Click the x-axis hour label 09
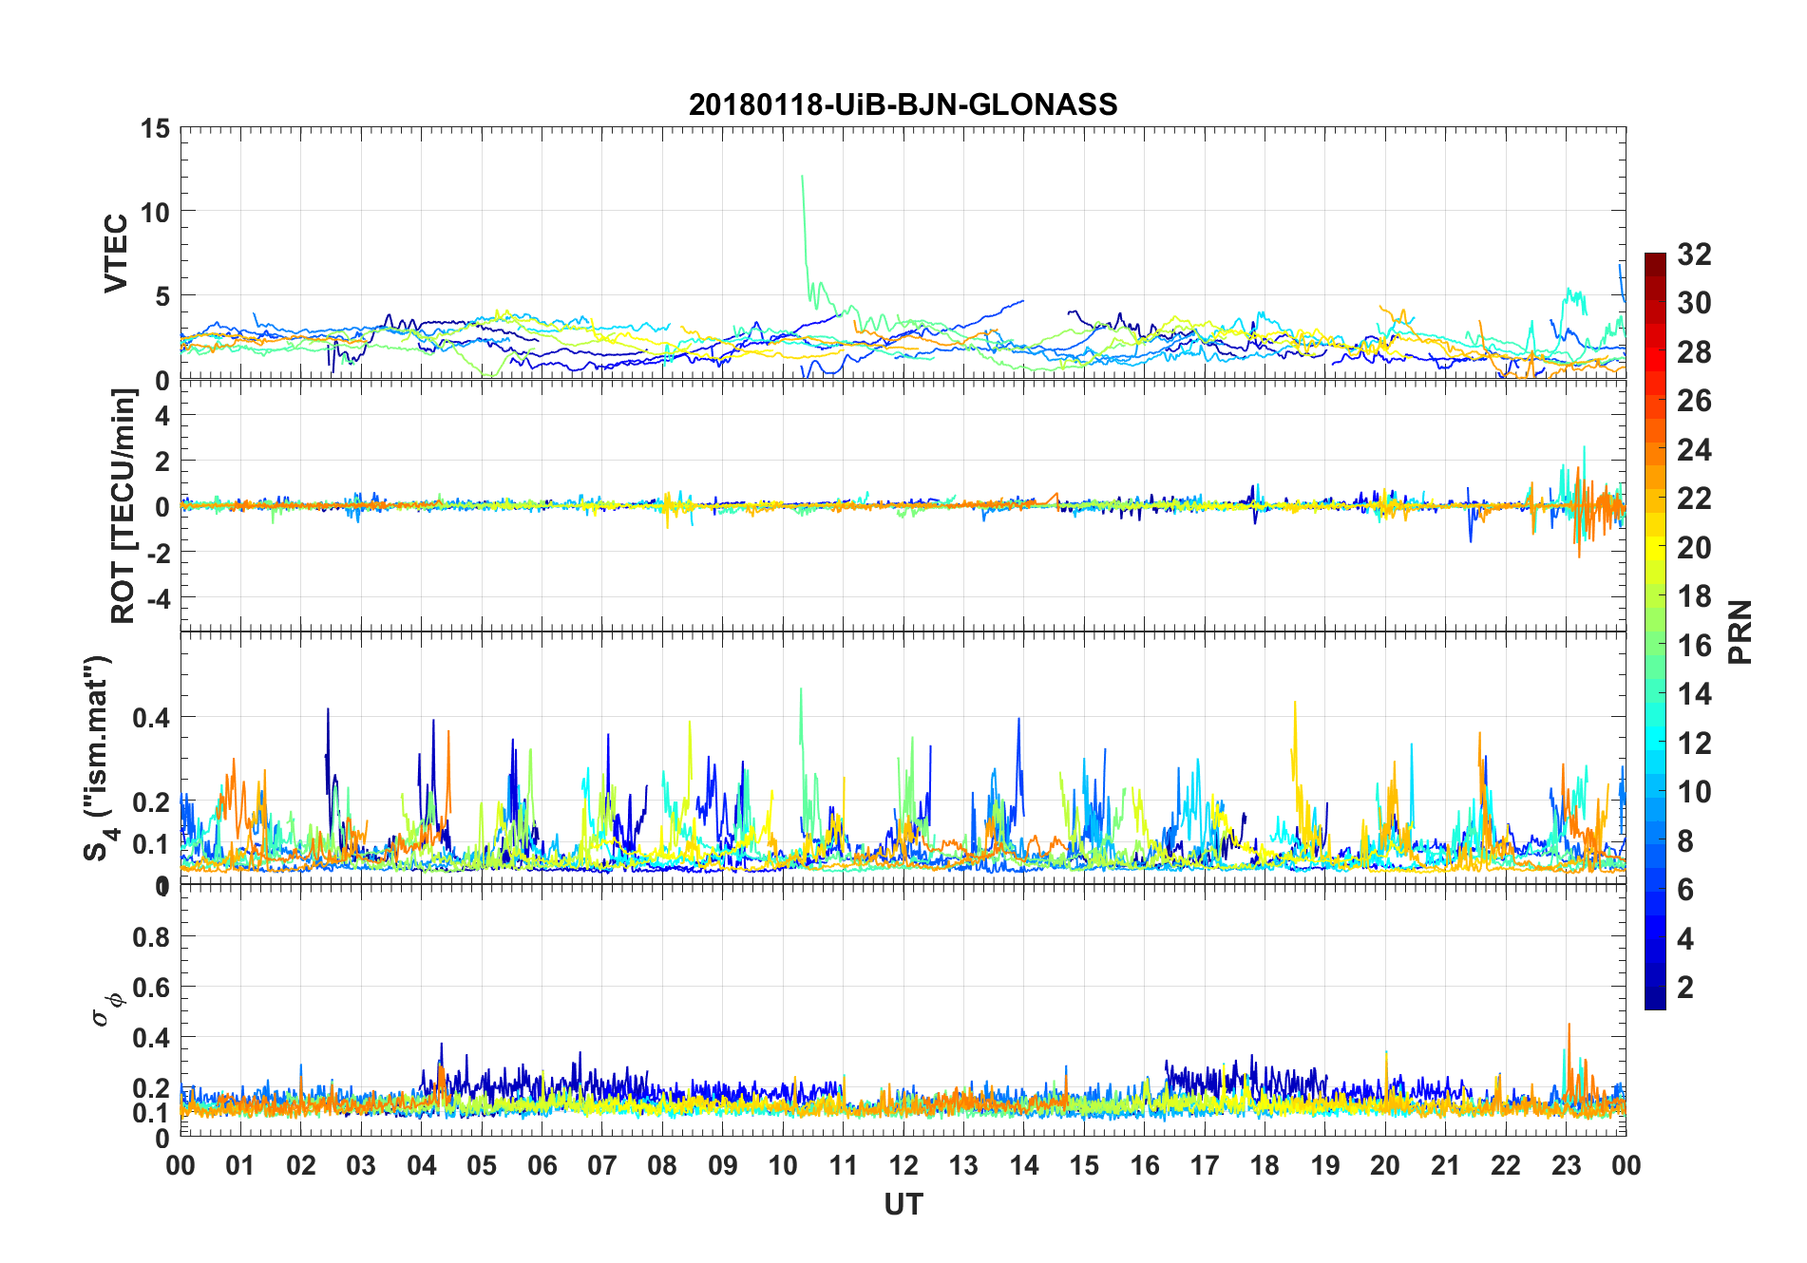This screenshot has height=1263, width=1807. (x=723, y=1165)
